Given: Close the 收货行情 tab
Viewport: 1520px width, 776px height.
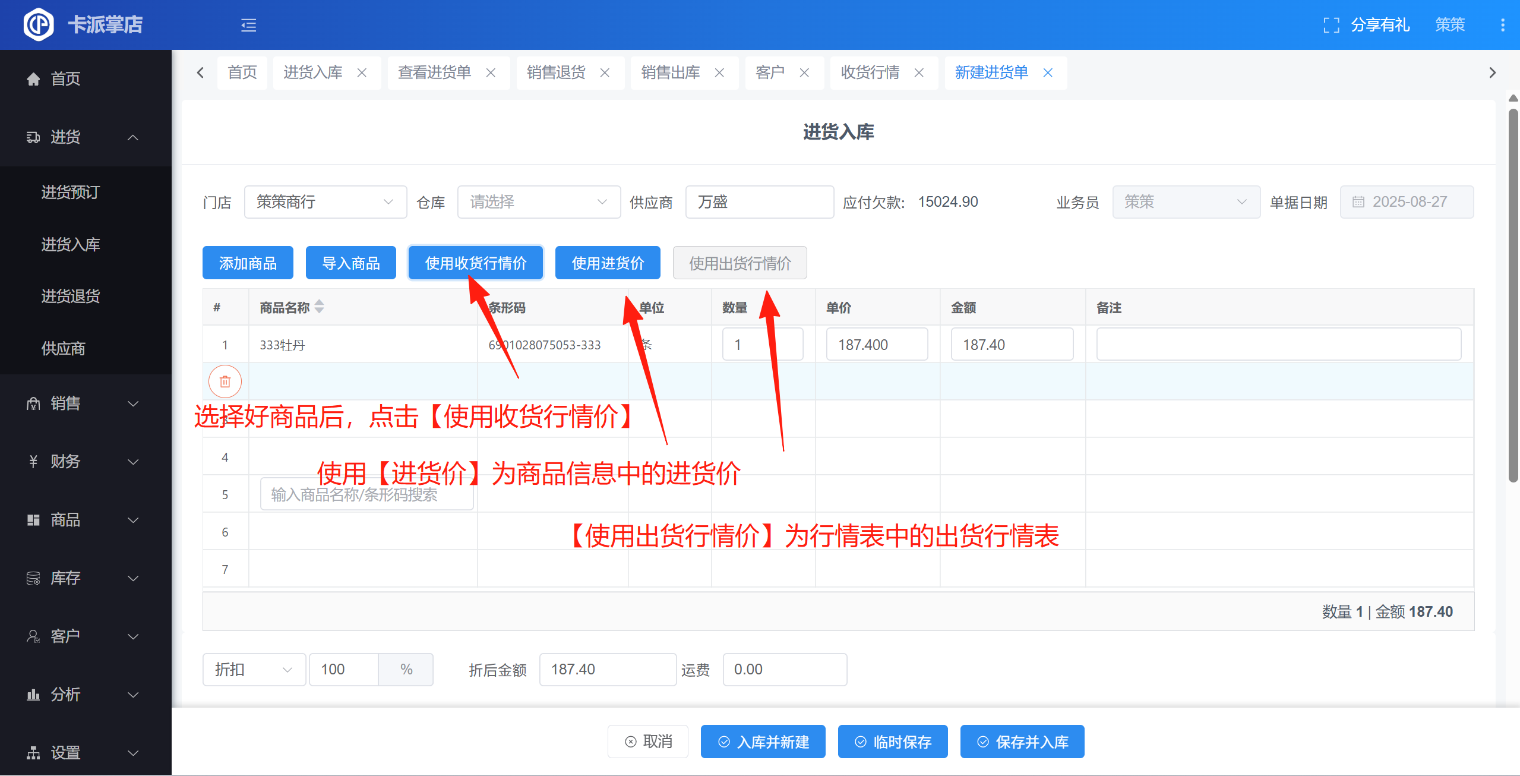Looking at the screenshot, I should click(x=919, y=72).
